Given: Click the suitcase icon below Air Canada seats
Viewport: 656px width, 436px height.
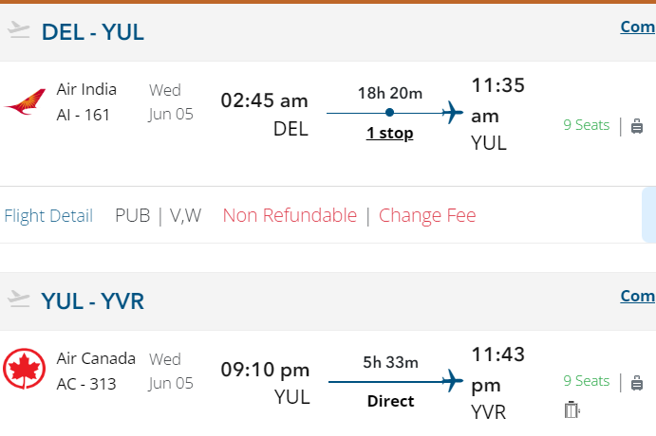Looking at the screenshot, I should (571, 409).
